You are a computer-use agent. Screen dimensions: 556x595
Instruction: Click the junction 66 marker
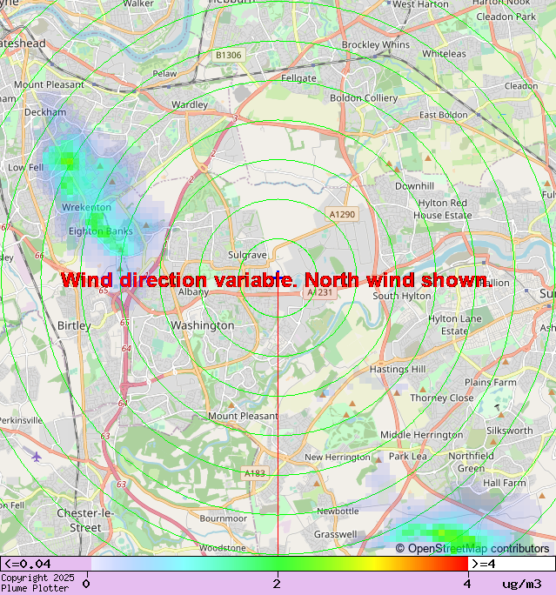[x=39, y=256]
